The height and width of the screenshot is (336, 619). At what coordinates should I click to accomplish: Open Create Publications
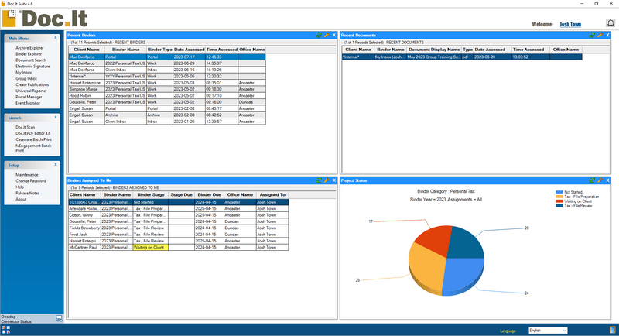pos(32,84)
